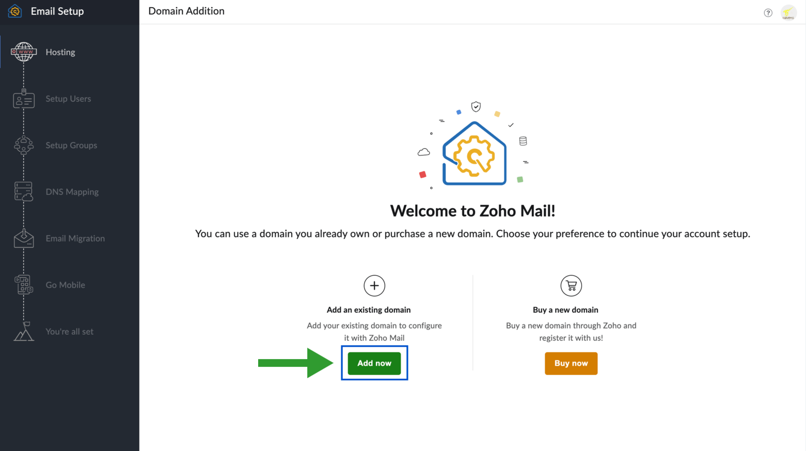Click the plus circle icon for existing domain
806x451 pixels.
374,286
